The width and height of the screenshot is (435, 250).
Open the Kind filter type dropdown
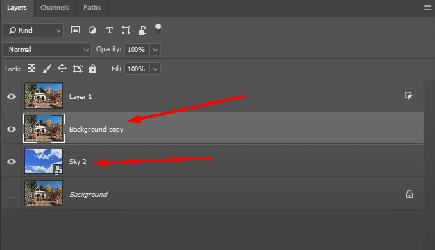(x=33, y=30)
